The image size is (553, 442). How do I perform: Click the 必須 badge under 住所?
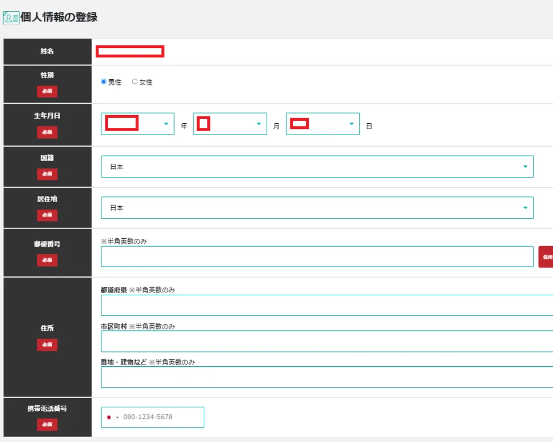click(x=47, y=345)
